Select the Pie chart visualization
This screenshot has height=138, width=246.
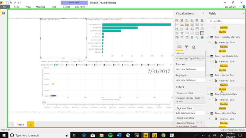coord(187,29)
